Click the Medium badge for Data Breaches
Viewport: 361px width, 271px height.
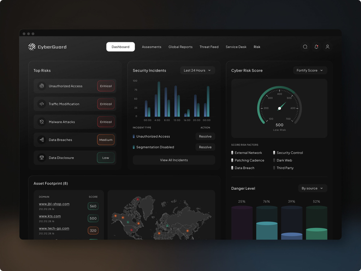coord(106,139)
